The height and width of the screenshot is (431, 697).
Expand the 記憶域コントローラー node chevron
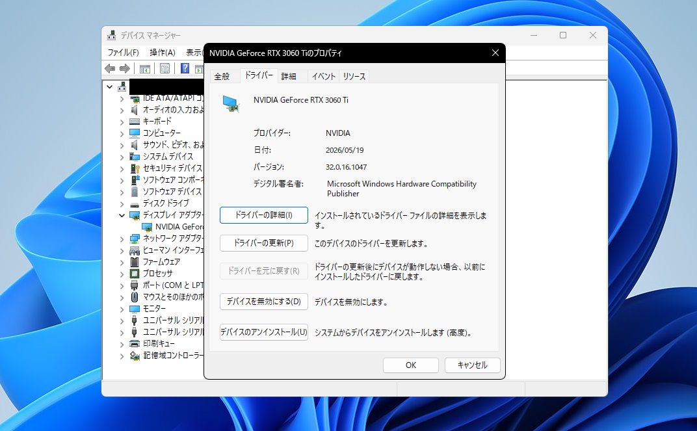[x=122, y=356]
